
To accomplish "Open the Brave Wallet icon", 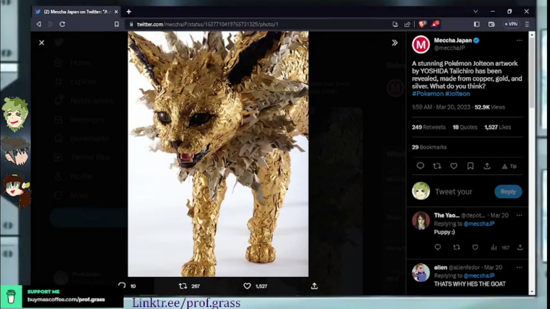I will (x=492, y=24).
